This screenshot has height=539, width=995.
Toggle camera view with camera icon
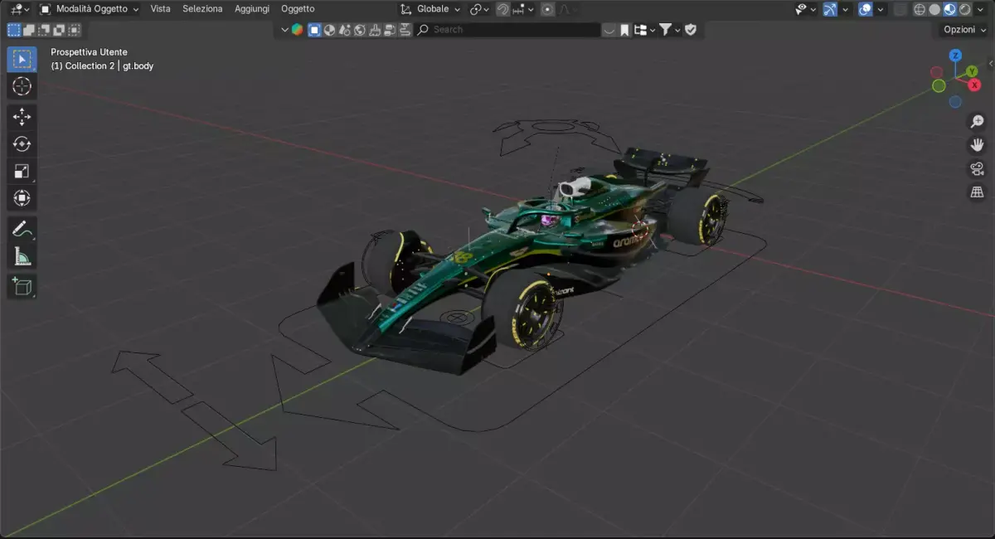click(977, 169)
